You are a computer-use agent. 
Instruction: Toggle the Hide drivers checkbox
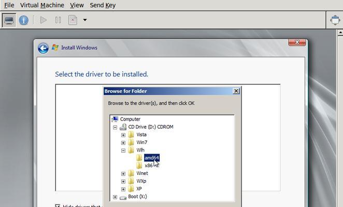(x=58, y=205)
